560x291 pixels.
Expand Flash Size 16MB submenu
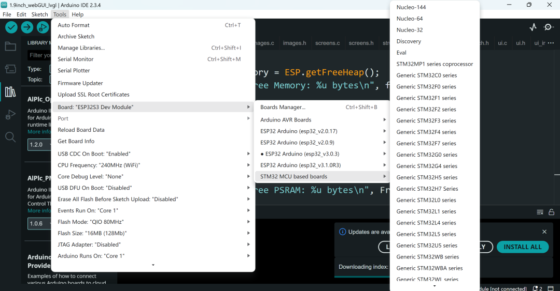153,233
